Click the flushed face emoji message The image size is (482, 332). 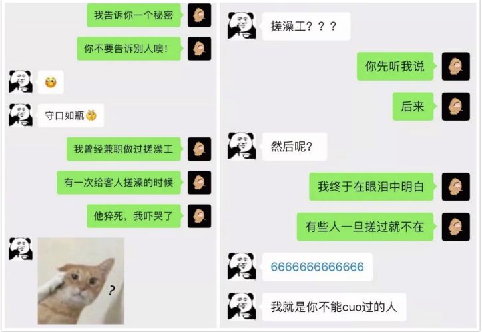pyautogui.click(x=51, y=82)
